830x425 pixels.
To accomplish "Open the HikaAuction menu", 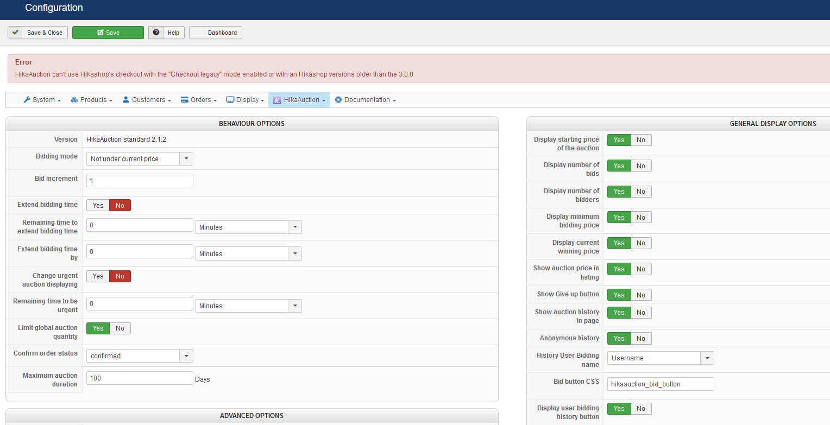I will (299, 100).
